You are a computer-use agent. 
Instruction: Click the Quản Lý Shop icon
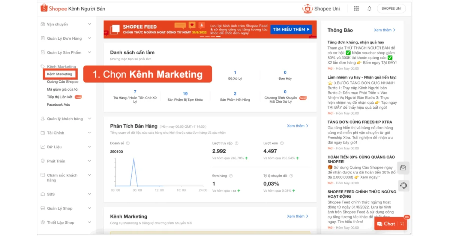point(43,208)
